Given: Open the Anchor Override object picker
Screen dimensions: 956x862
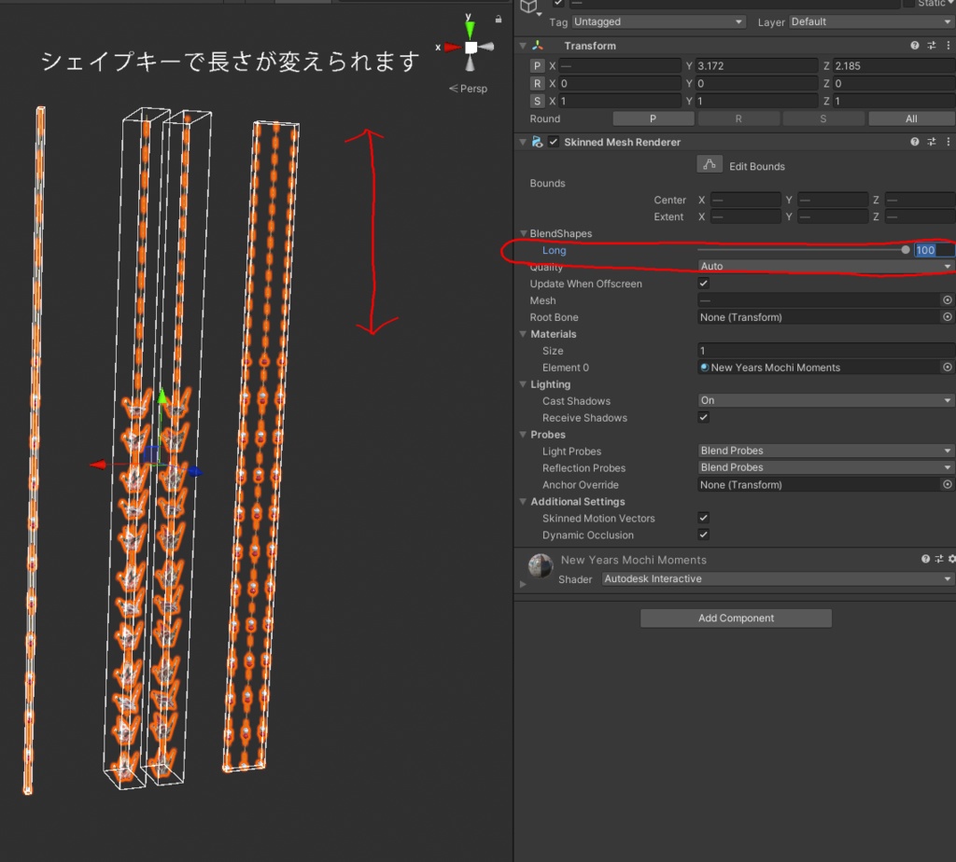Looking at the screenshot, I should pos(947,484).
